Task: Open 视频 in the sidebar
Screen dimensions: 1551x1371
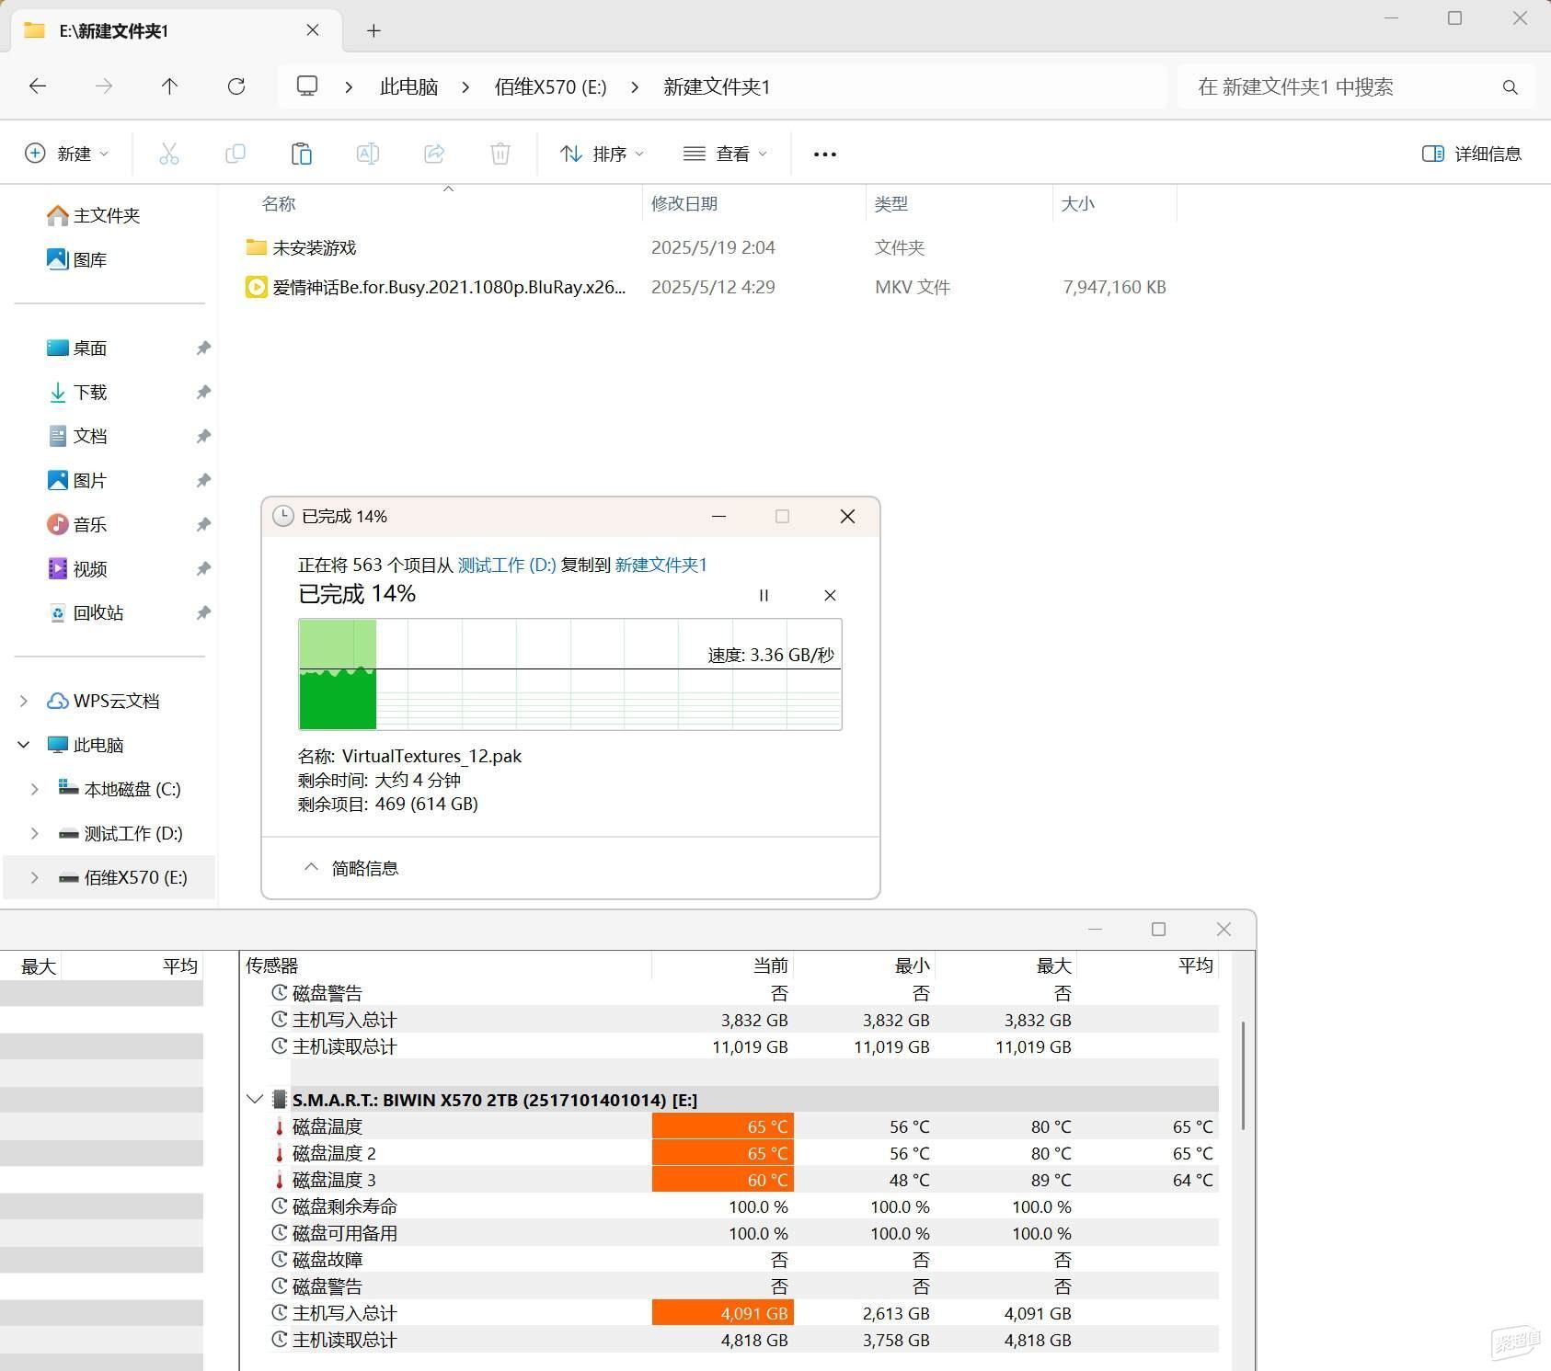Action: click(x=76, y=568)
